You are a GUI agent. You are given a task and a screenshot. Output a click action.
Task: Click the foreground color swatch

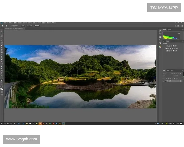[x=2, y=88]
